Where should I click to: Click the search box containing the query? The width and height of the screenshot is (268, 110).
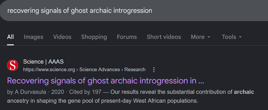(x=134, y=11)
